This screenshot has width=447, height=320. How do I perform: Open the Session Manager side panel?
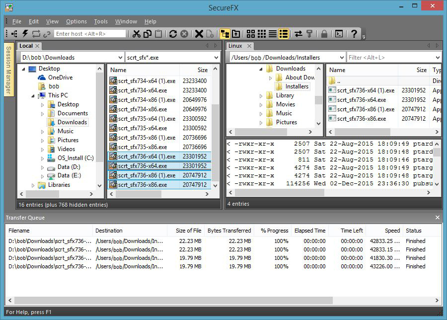[x=8, y=70]
